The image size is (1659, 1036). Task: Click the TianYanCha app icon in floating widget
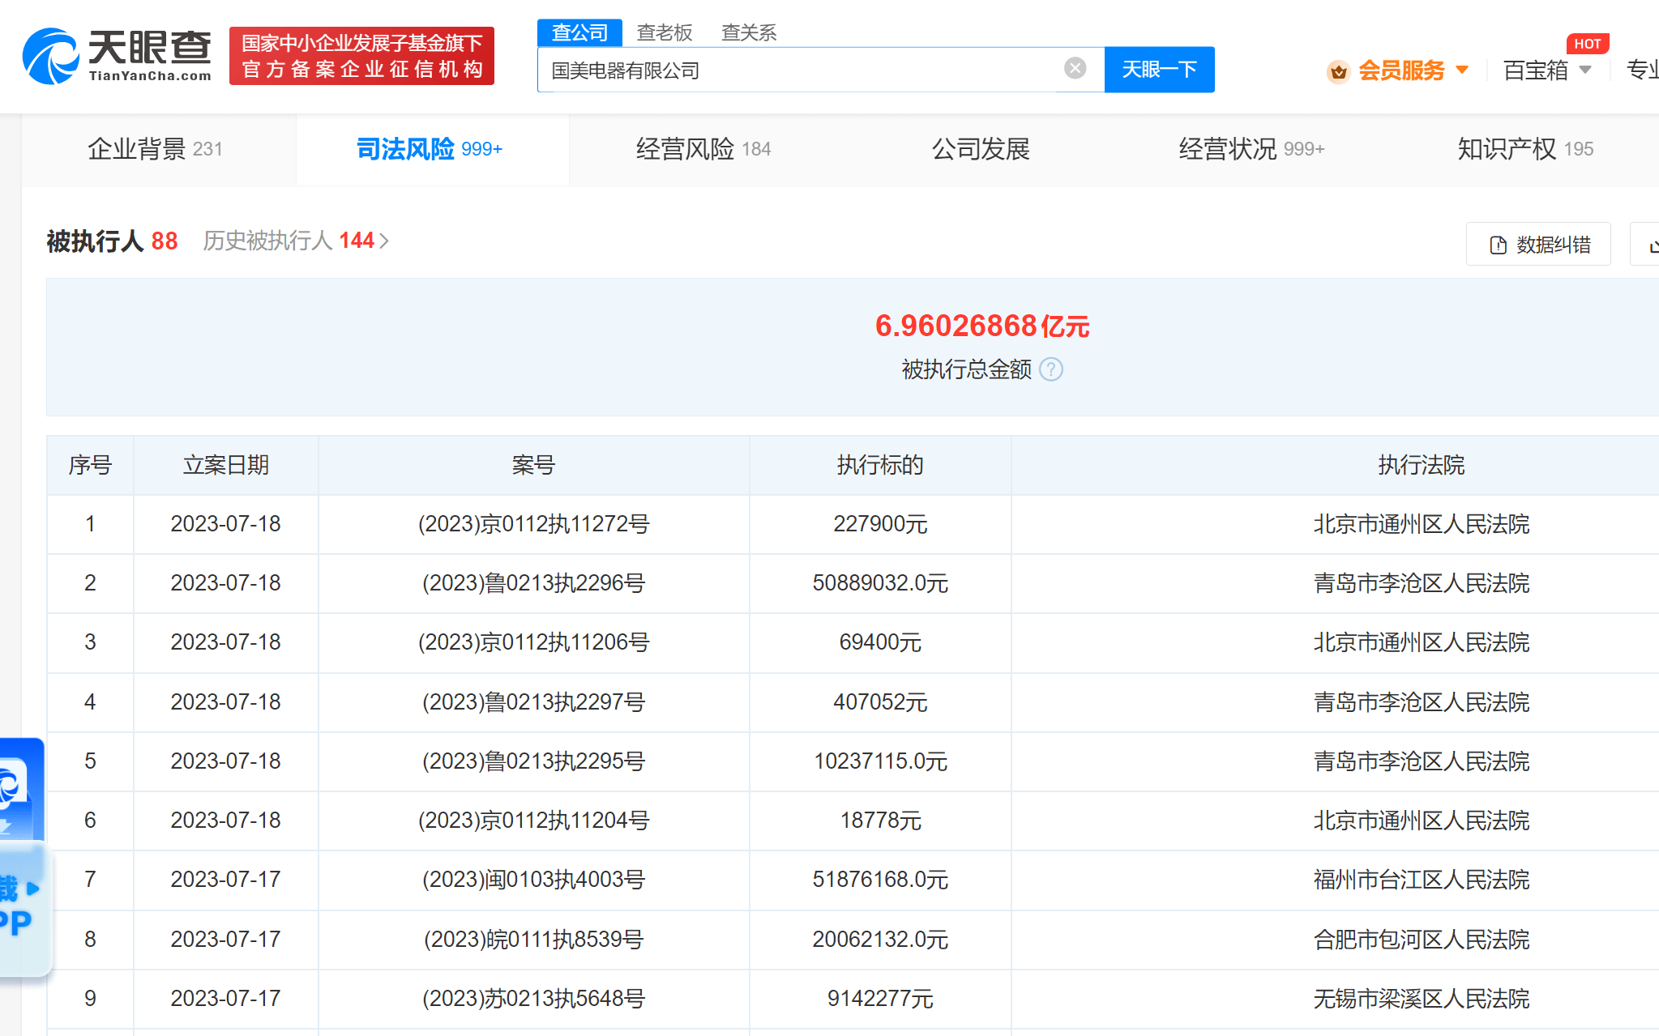(11, 784)
